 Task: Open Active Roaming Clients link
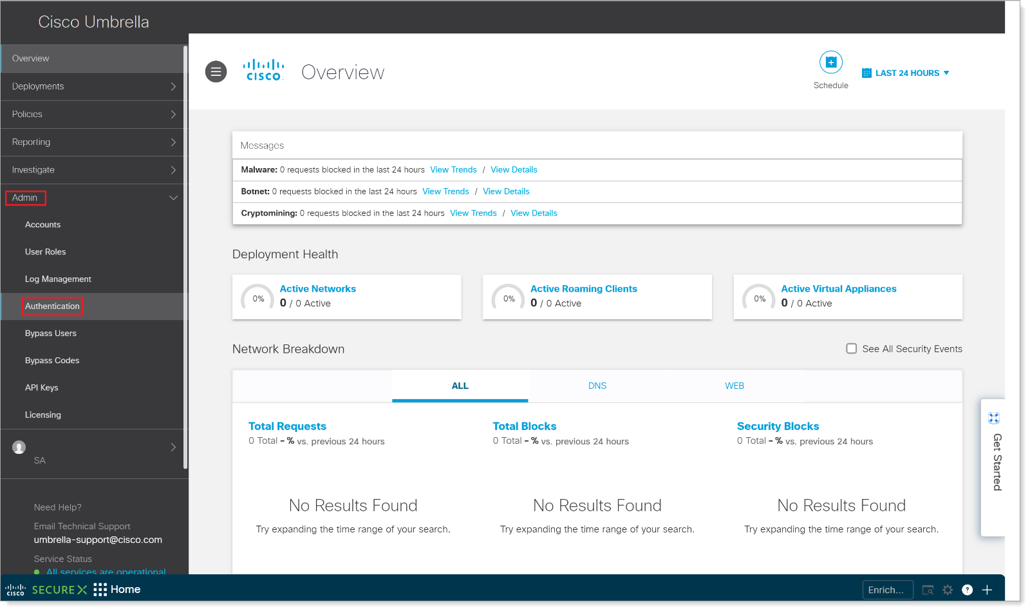[583, 289]
